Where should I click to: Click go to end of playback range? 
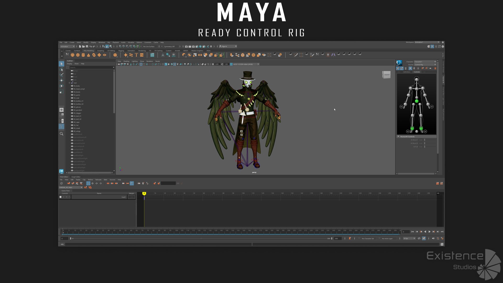[442, 232]
